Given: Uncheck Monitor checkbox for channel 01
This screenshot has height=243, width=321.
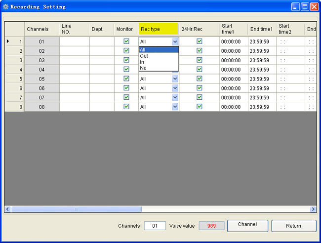Looking at the screenshot, I should coord(126,41).
